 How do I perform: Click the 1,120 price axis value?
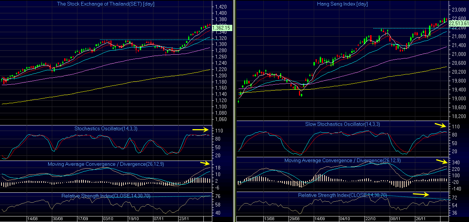click(221, 101)
